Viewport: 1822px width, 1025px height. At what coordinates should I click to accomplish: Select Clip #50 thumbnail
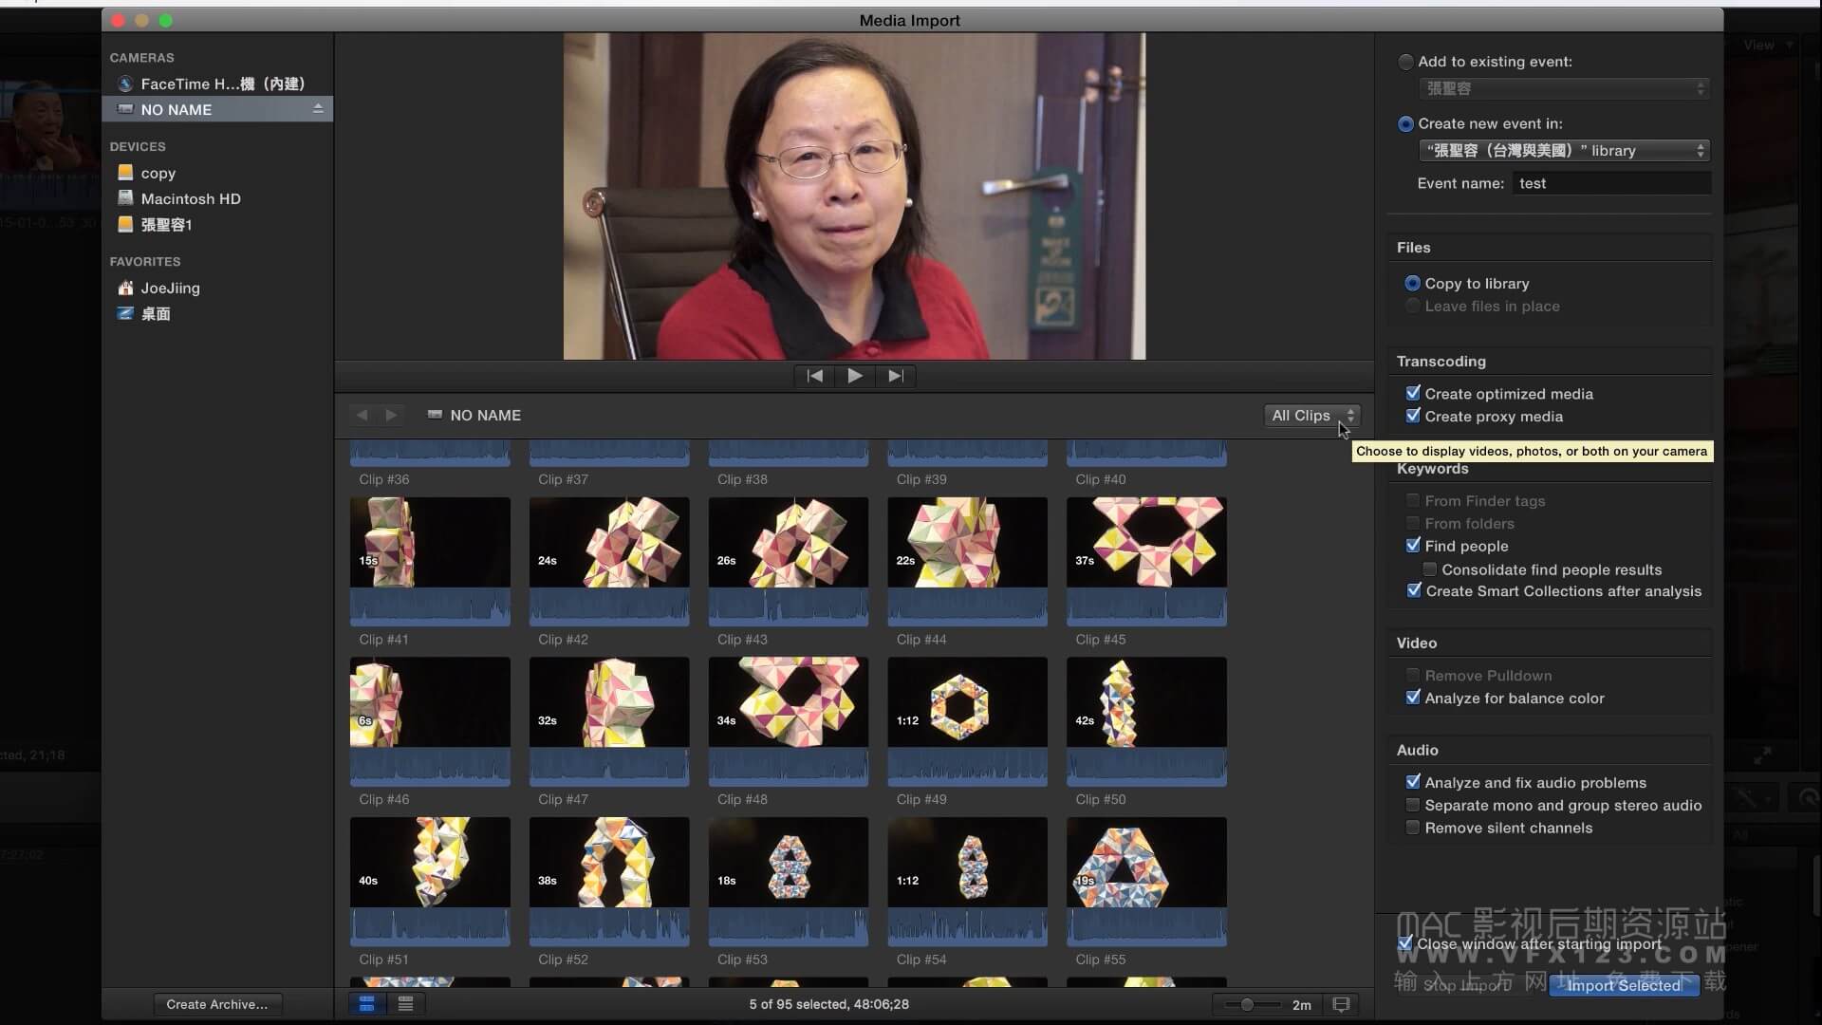coord(1146,720)
